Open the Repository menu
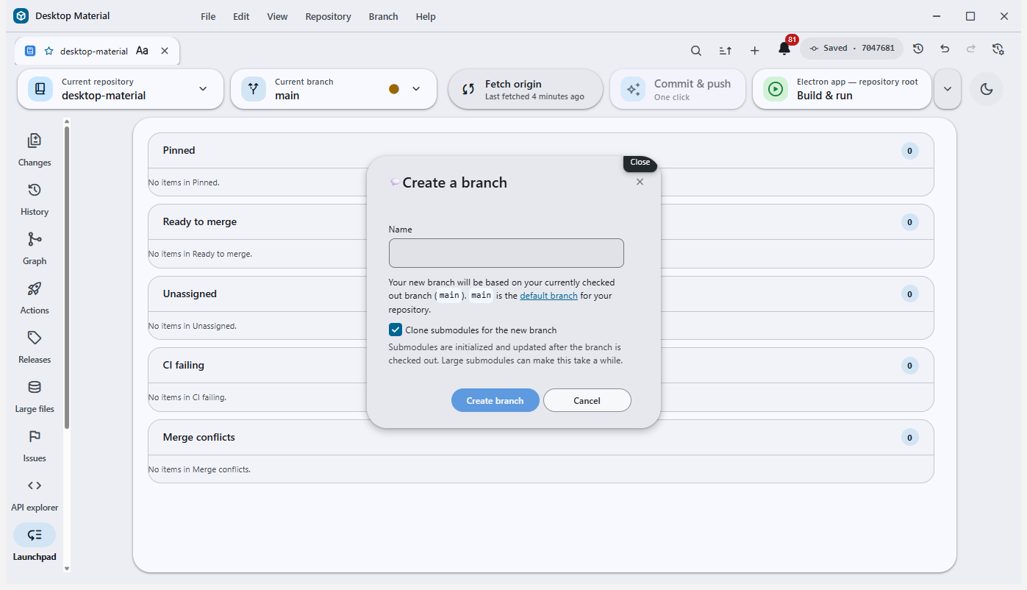The height and width of the screenshot is (590, 1027). tap(328, 16)
